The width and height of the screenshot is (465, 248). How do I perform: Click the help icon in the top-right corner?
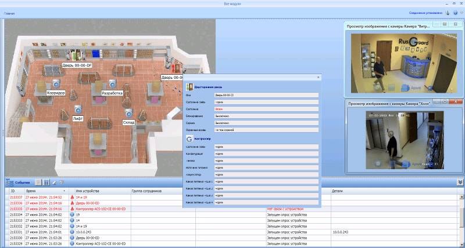coord(455,12)
